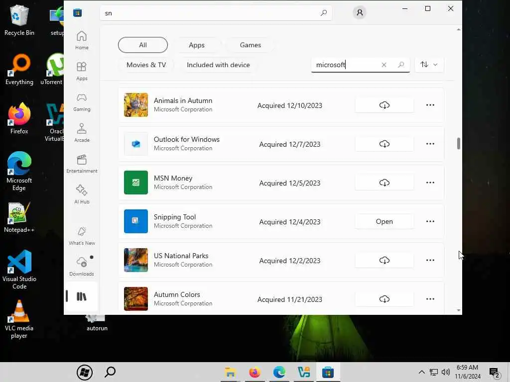Viewport: 510px width, 382px height.
Task: Download Outlook for Windows via cloud icon
Action: pos(384,144)
